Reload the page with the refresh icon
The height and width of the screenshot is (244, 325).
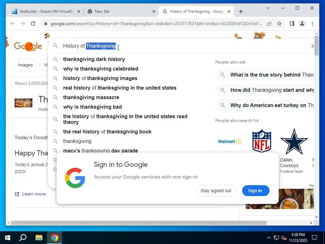[33, 24]
